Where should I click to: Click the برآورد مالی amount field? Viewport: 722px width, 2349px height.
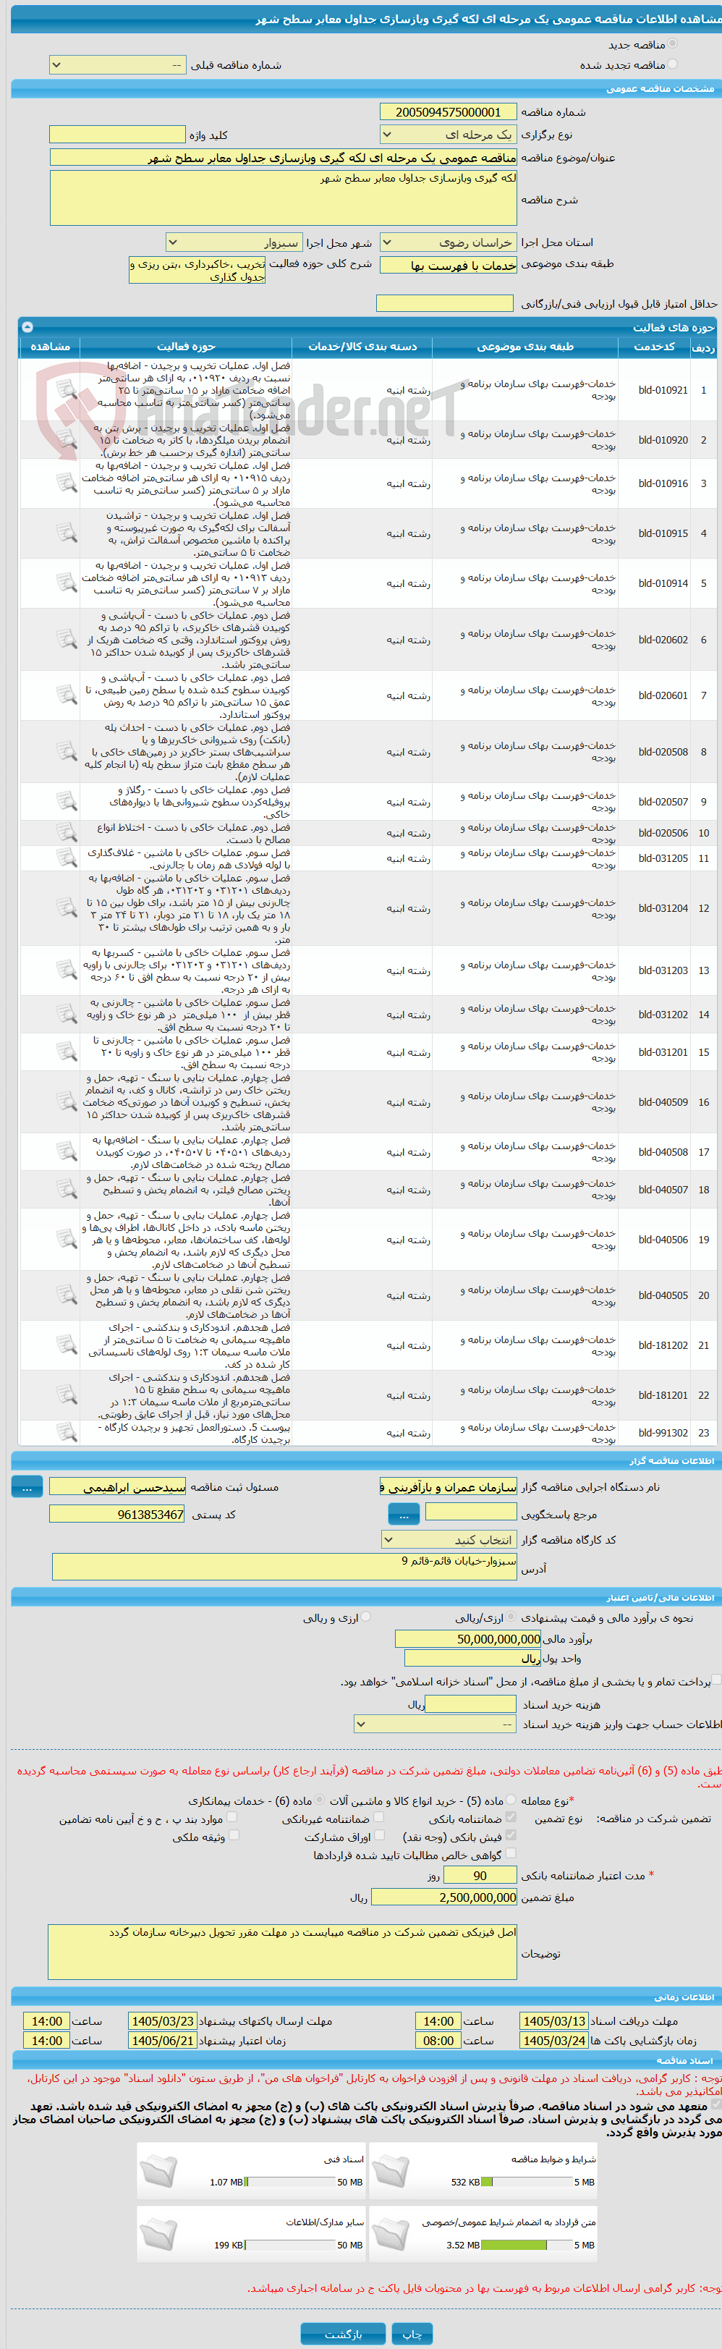tap(469, 1638)
